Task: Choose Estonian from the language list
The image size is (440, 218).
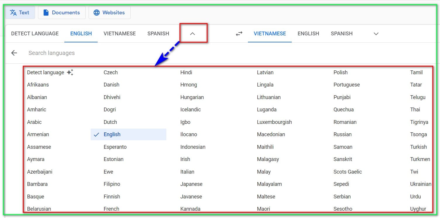Action: 113,159
